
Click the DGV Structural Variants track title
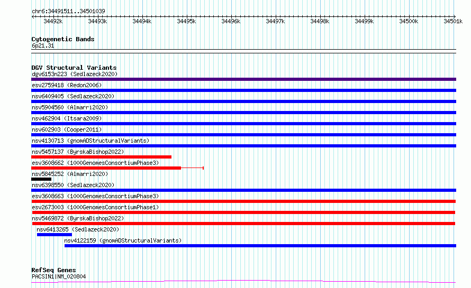74,68
